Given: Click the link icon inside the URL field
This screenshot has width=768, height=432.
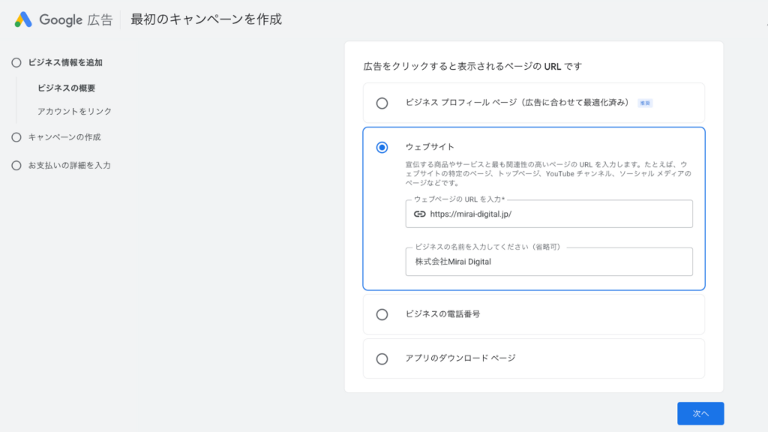Looking at the screenshot, I should (418, 214).
